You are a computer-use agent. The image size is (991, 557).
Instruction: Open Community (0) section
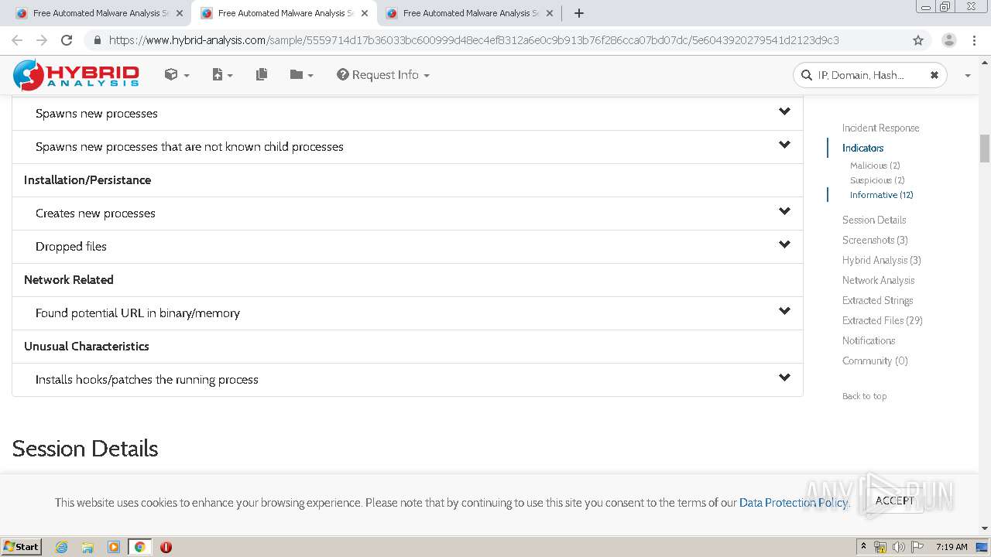tap(875, 361)
